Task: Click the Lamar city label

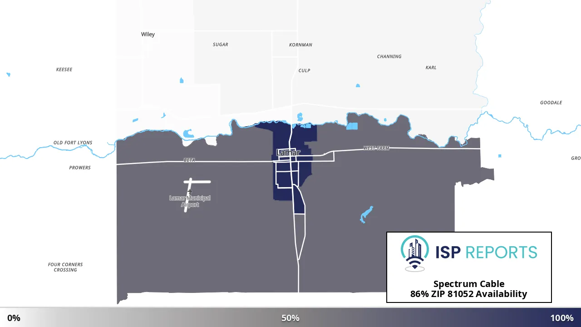Action: (288, 153)
